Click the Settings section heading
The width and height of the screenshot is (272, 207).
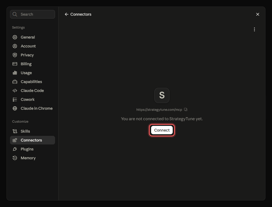[18, 27]
